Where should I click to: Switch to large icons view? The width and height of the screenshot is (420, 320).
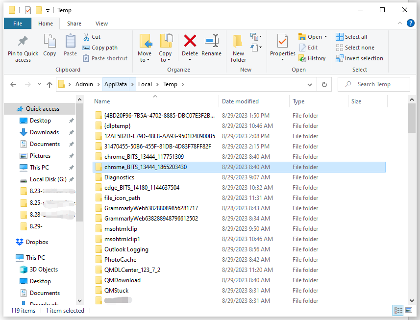pyautogui.click(x=409, y=310)
